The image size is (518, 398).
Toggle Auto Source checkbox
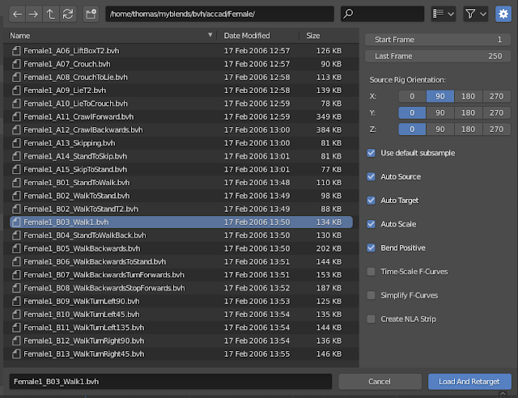point(371,176)
